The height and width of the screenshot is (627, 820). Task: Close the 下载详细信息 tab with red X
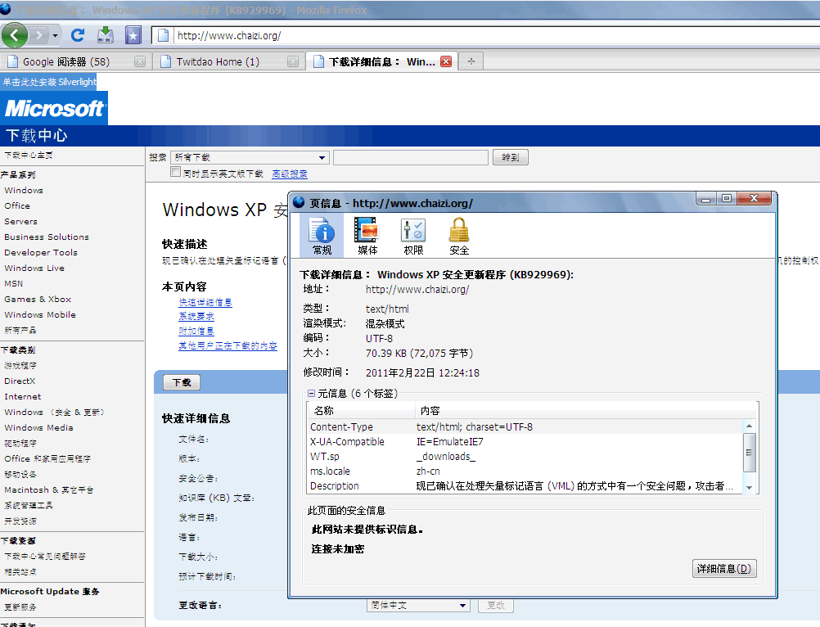446,61
